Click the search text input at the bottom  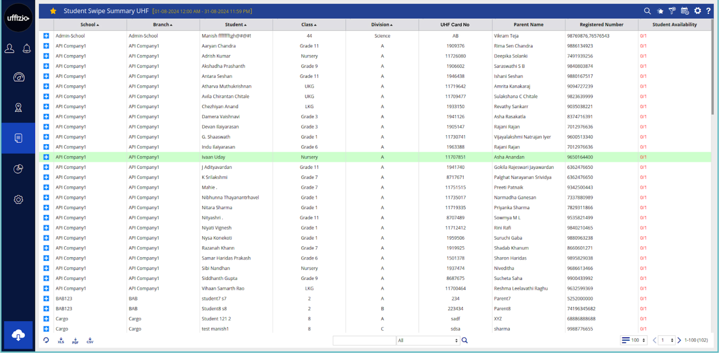tap(364, 340)
